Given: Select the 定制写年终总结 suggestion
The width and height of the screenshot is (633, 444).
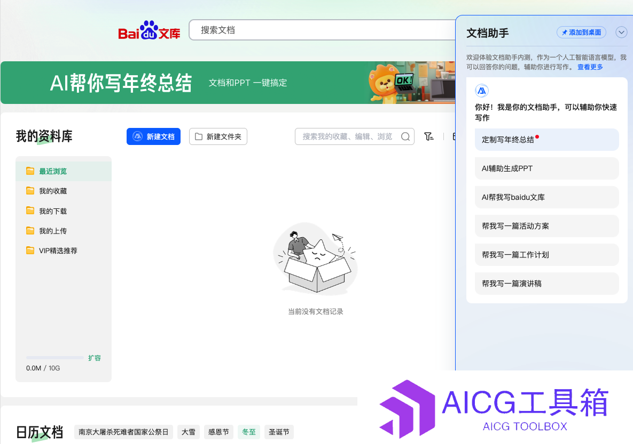Looking at the screenshot, I should click(546, 140).
